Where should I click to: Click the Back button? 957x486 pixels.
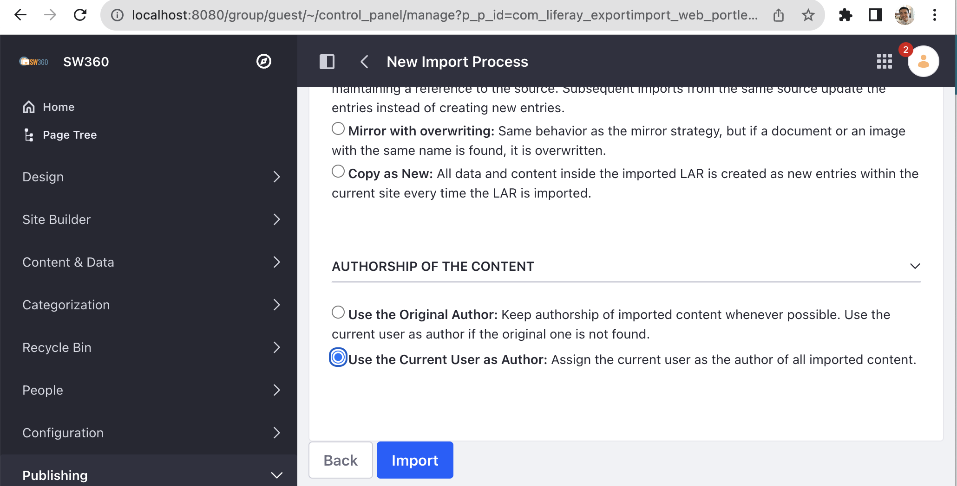point(341,460)
